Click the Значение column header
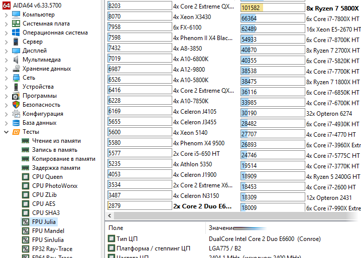Screen dimensions: 361x258 (221, 228)
